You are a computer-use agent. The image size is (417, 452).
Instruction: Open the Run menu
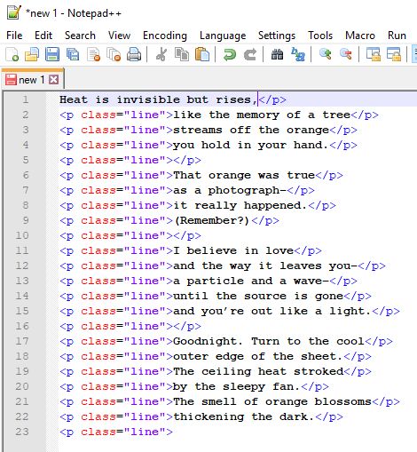(397, 36)
